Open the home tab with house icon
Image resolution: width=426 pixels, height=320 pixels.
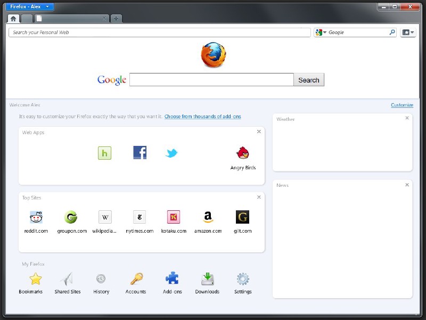(x=13, y=19)
